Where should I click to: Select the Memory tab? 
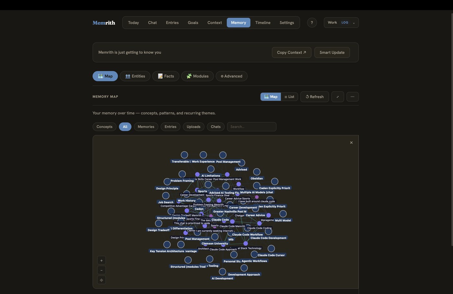(238, 23)
